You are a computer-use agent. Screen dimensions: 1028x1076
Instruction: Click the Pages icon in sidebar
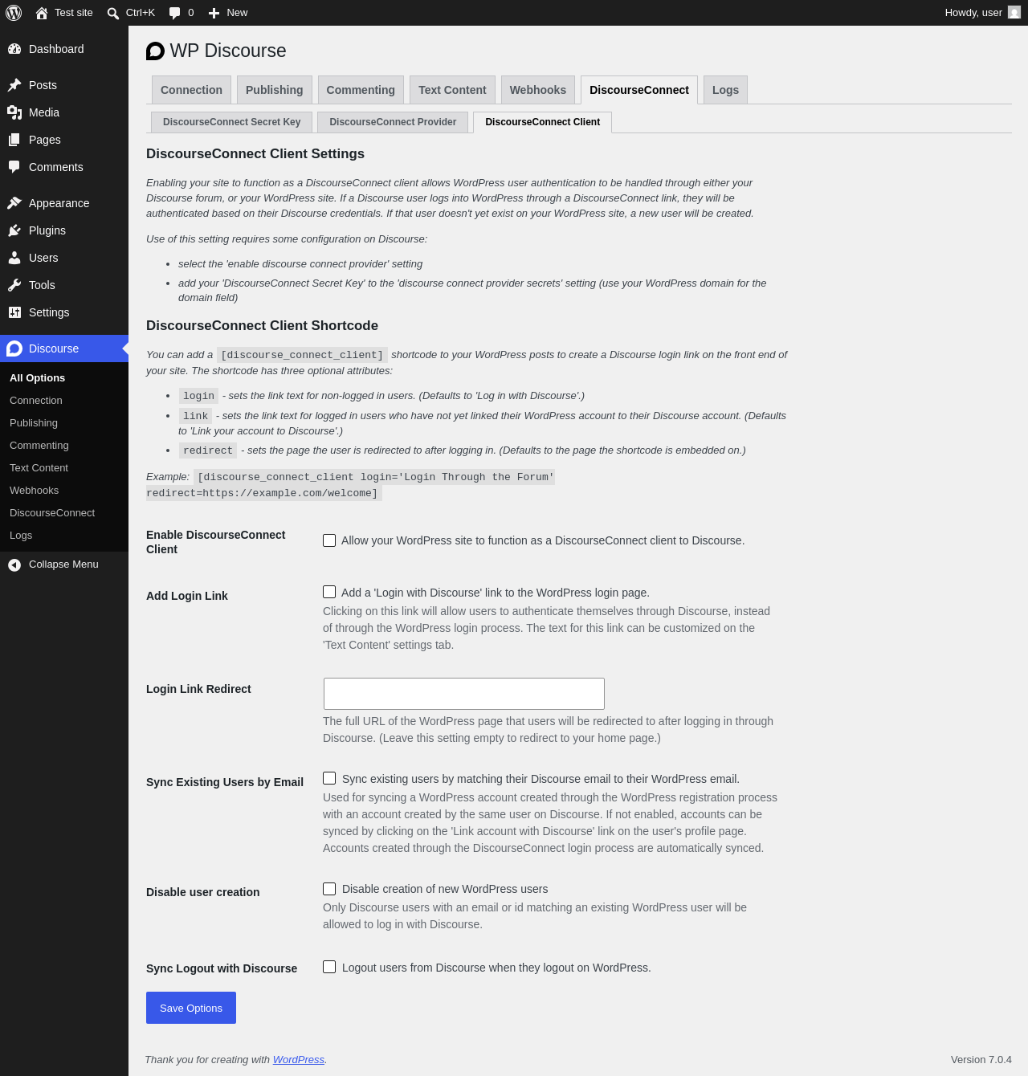[14, 140]
